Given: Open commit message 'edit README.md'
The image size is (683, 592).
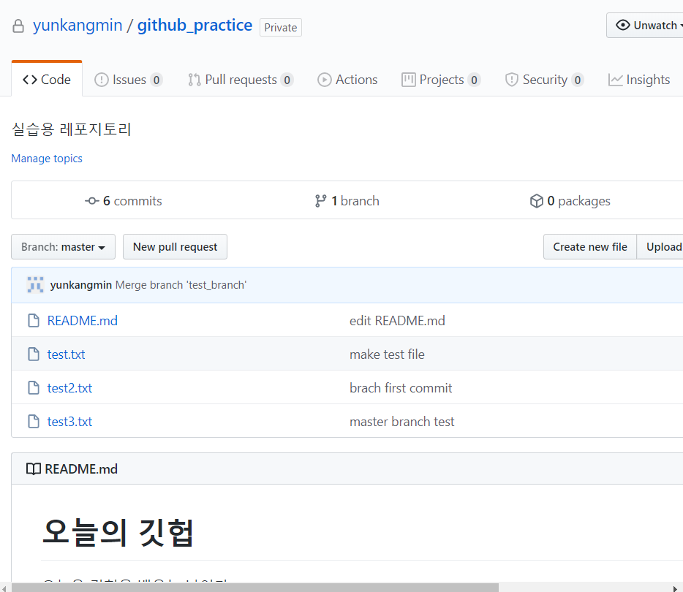Looking at the screenshot, I should (x=397, y=320).
